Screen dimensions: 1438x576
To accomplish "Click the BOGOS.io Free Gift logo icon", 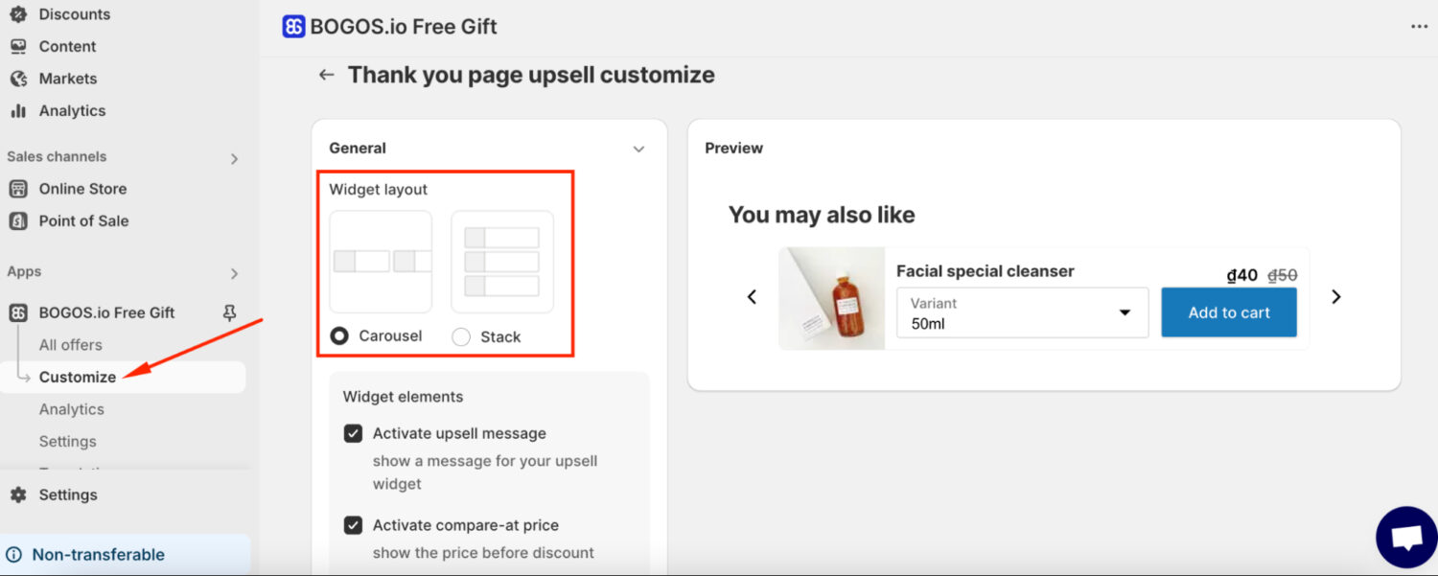I will 293,27.
